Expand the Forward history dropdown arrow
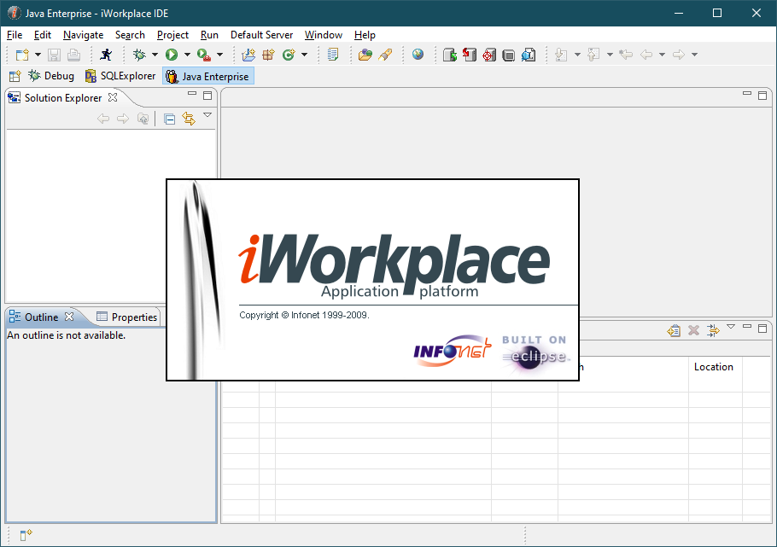Screen dimensions: 777x547 click(x=695, y=55)
